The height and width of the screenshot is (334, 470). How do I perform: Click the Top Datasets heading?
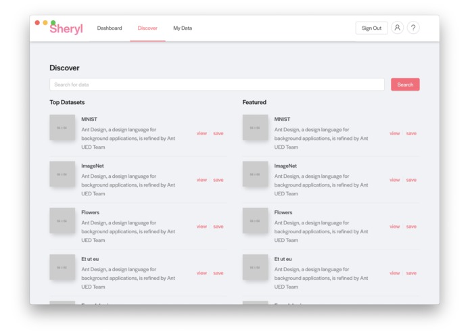coord(67,102)
